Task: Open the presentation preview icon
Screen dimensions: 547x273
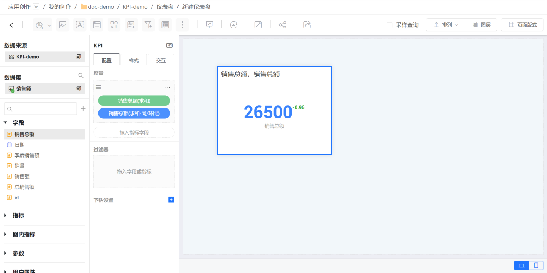Action: point(209,25)
